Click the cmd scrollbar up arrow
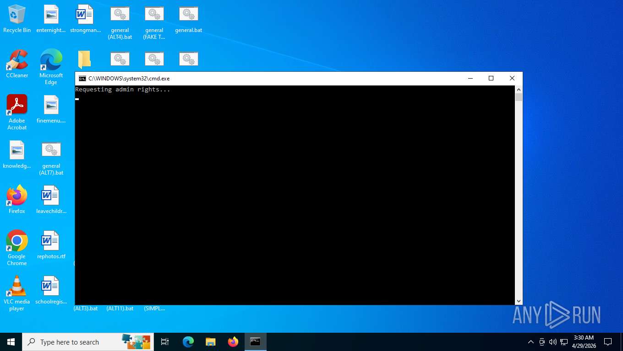623x351 pixels. pyautogui.click(x=519, y=89)
